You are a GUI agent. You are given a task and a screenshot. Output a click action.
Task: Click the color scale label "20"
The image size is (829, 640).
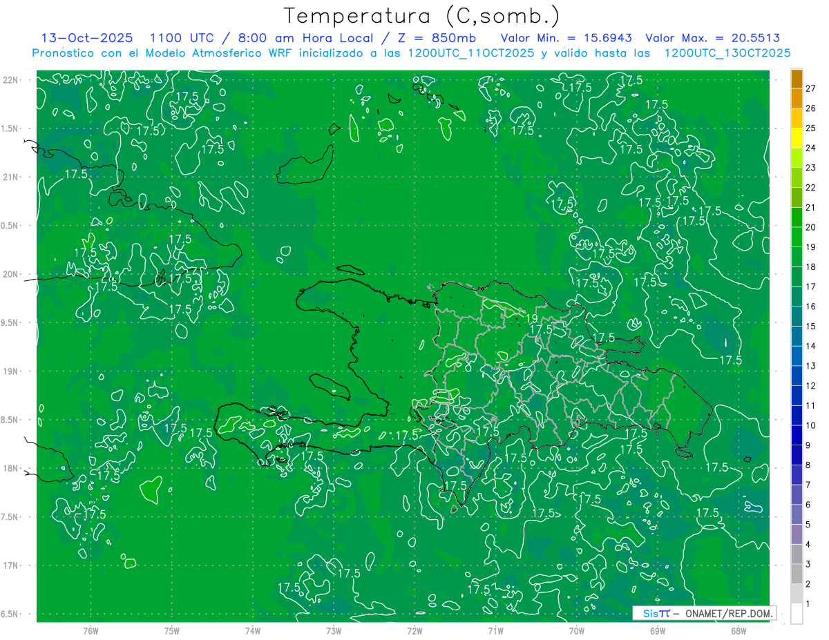[812, 226]
